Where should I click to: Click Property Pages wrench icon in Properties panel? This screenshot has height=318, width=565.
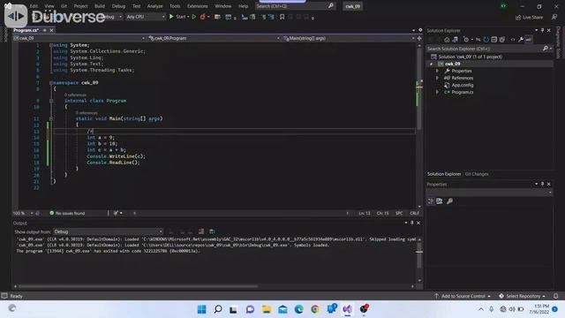click(449, 201)
